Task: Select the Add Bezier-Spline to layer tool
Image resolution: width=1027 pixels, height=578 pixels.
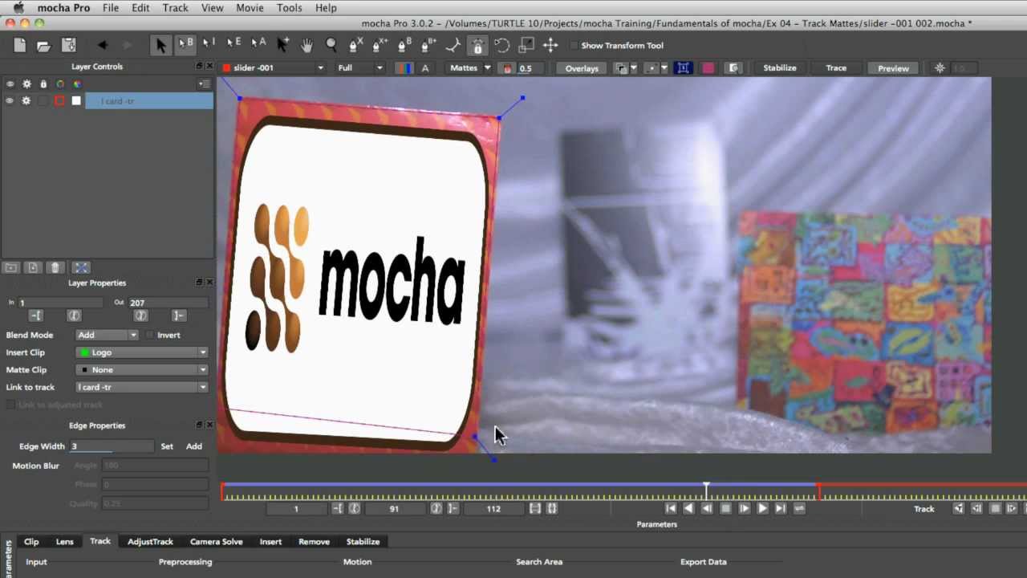Action: [x=429, y=46]
